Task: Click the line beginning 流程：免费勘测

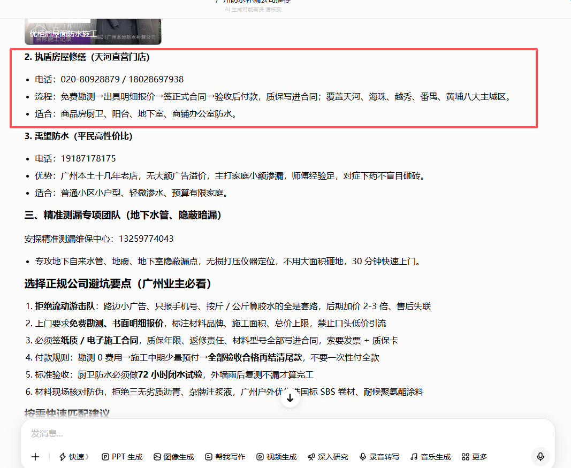Action: click(274, 96)
